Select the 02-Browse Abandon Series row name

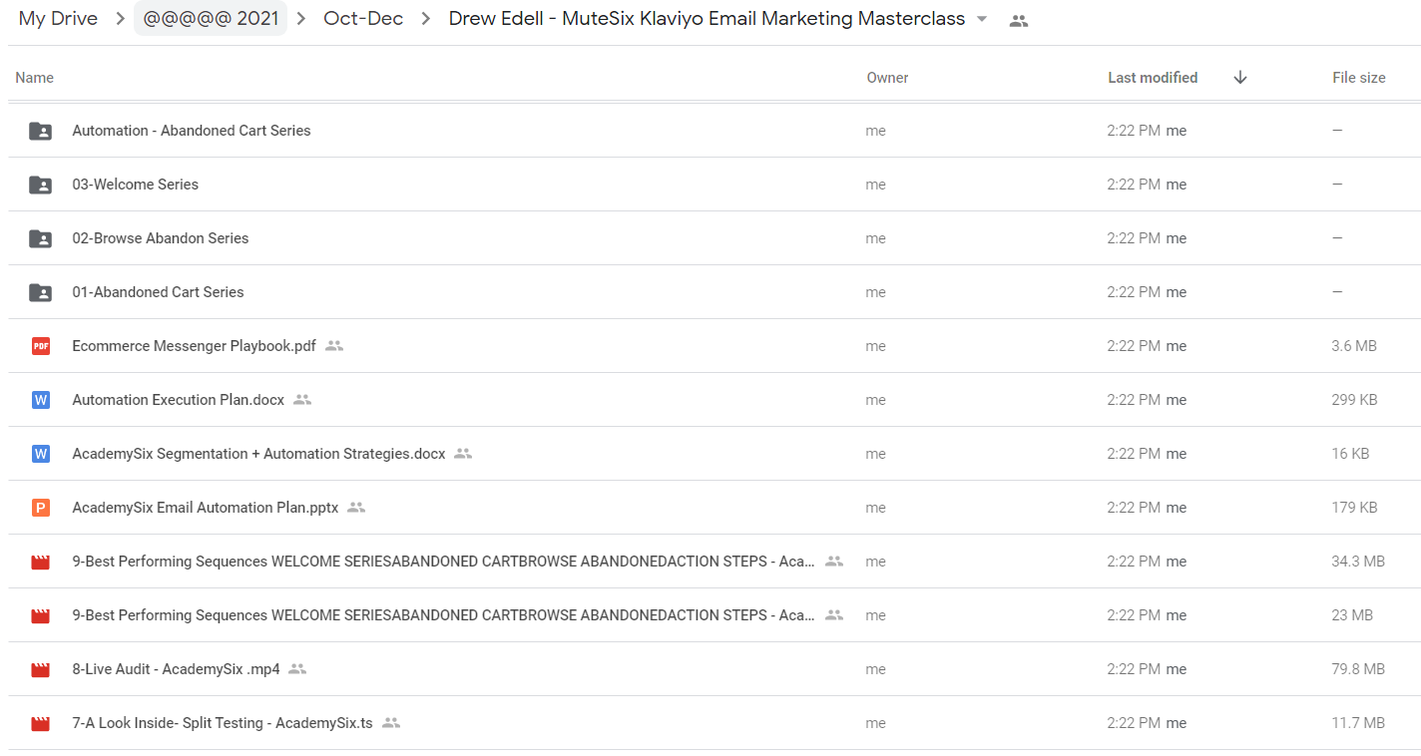pos(161,238)
